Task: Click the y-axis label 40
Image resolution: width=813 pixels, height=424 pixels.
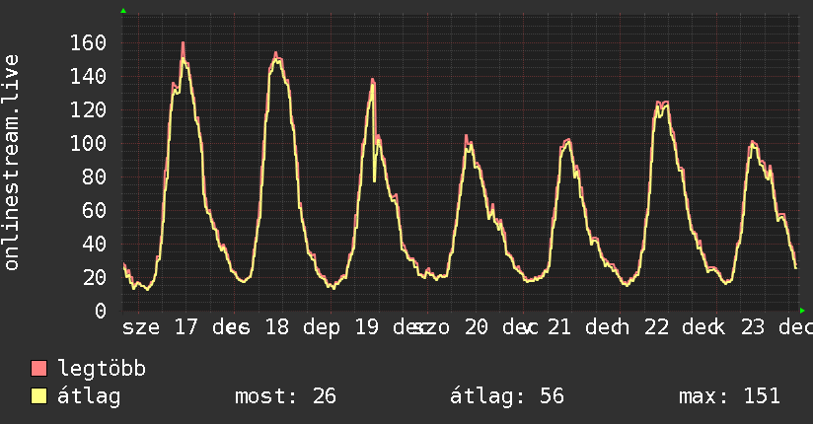Action: click(x=95, y=245)
